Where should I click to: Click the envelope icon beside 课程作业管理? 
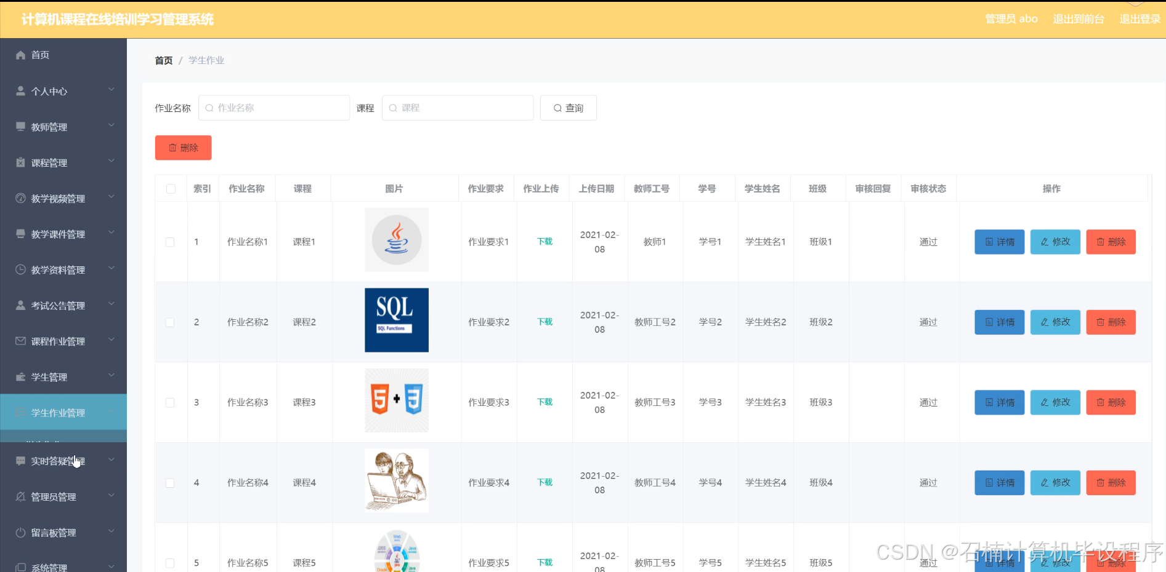click(20, 341)
